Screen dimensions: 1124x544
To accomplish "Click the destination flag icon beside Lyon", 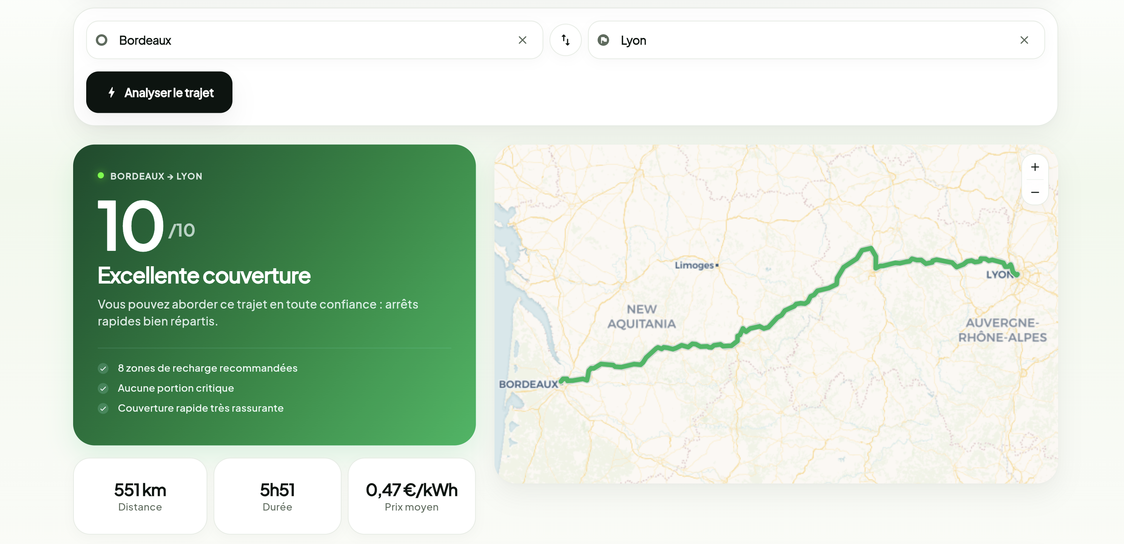I will coord(603,40).
